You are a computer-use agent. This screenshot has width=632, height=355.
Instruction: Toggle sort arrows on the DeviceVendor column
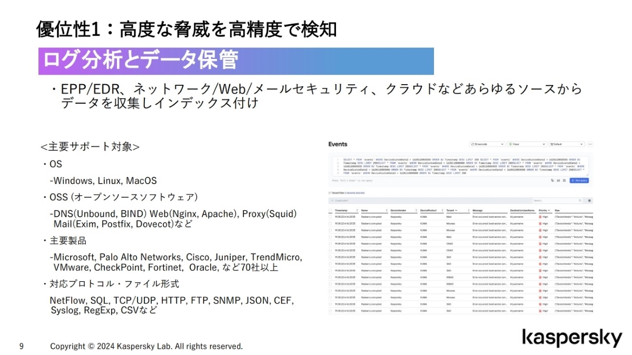pos(416,210)
